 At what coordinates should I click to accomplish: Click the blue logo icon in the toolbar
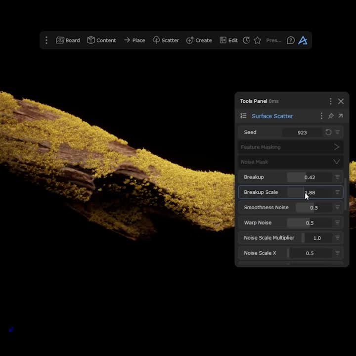coord(303,41)
